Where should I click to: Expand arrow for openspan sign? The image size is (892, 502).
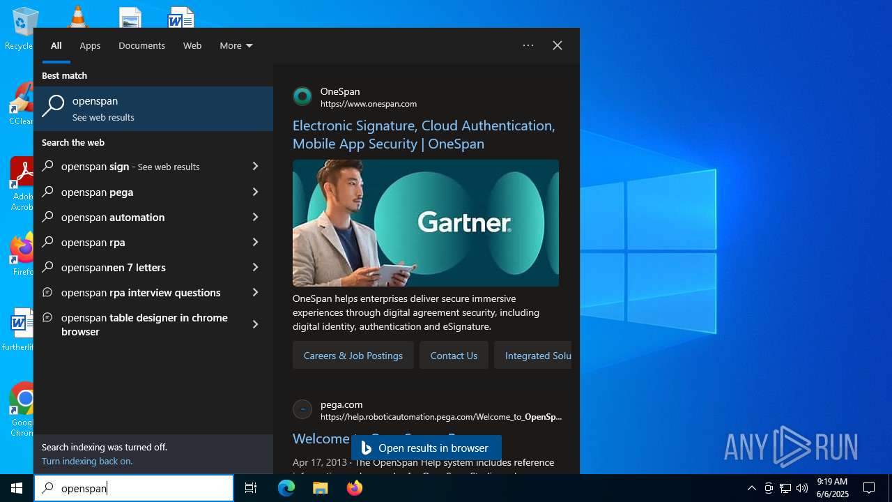click(255, 167)
